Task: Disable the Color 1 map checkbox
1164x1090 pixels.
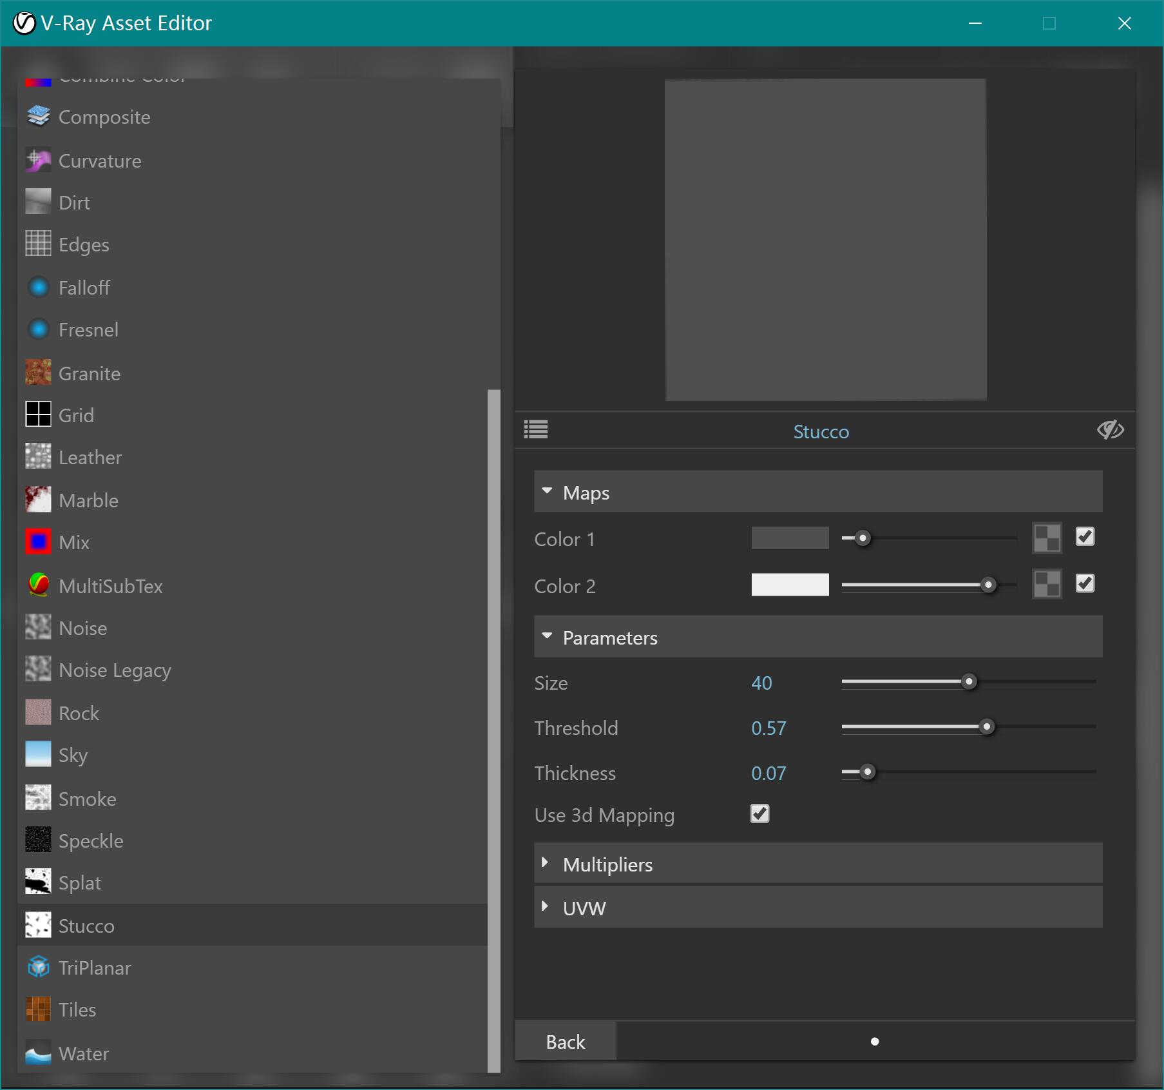Action: tap(1085, 537)
